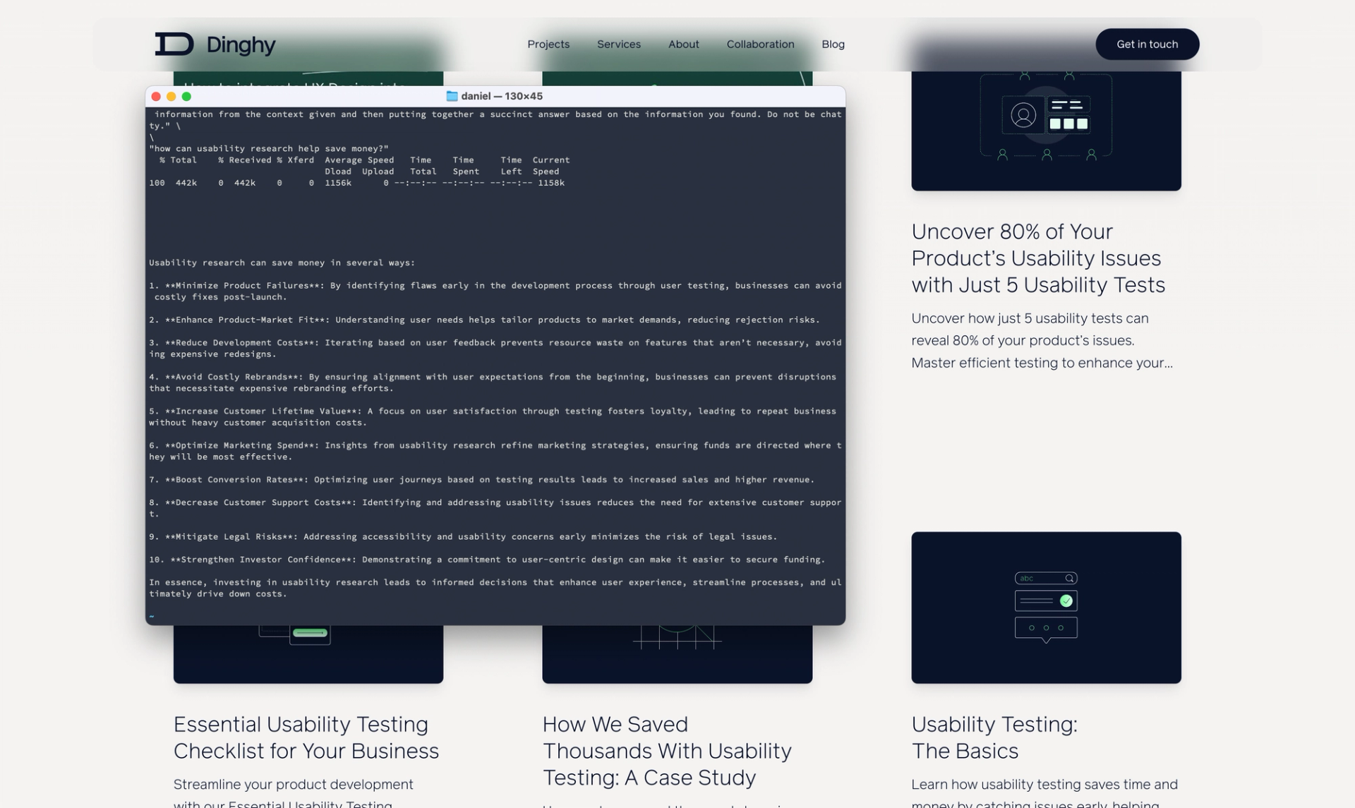
Task: Maximize terminal using the green button
Action: click(x=186, y=97)
